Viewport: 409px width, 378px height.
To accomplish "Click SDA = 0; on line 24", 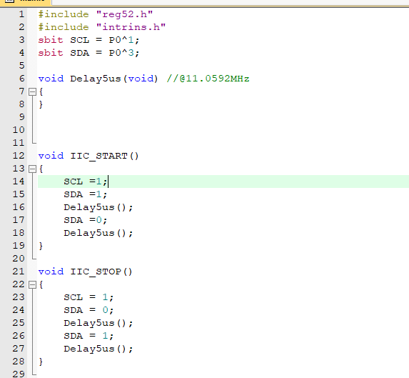I will (x=89, y=310).
